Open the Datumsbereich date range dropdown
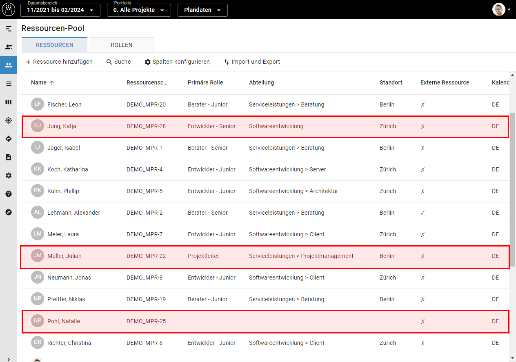516x362 pixels. pos(60,10)
